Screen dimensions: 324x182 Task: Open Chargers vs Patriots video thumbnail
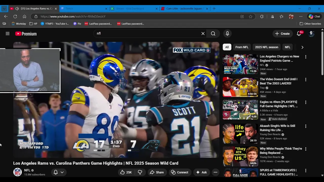pyautogui.click(x=240, y=64)
